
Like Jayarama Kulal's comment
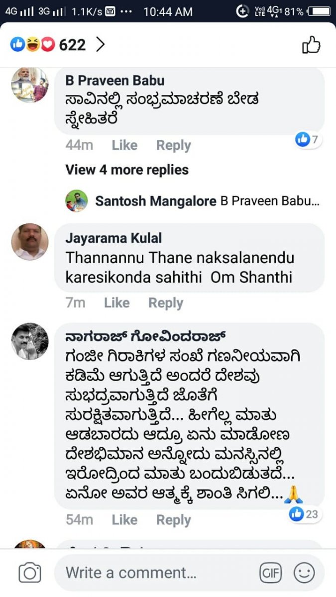(x=116, y=302)
